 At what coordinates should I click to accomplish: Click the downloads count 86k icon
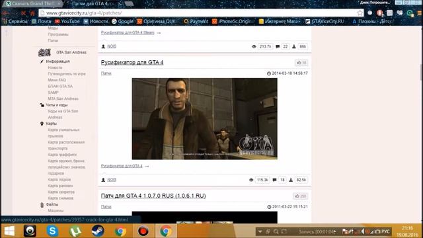point(294,46)
